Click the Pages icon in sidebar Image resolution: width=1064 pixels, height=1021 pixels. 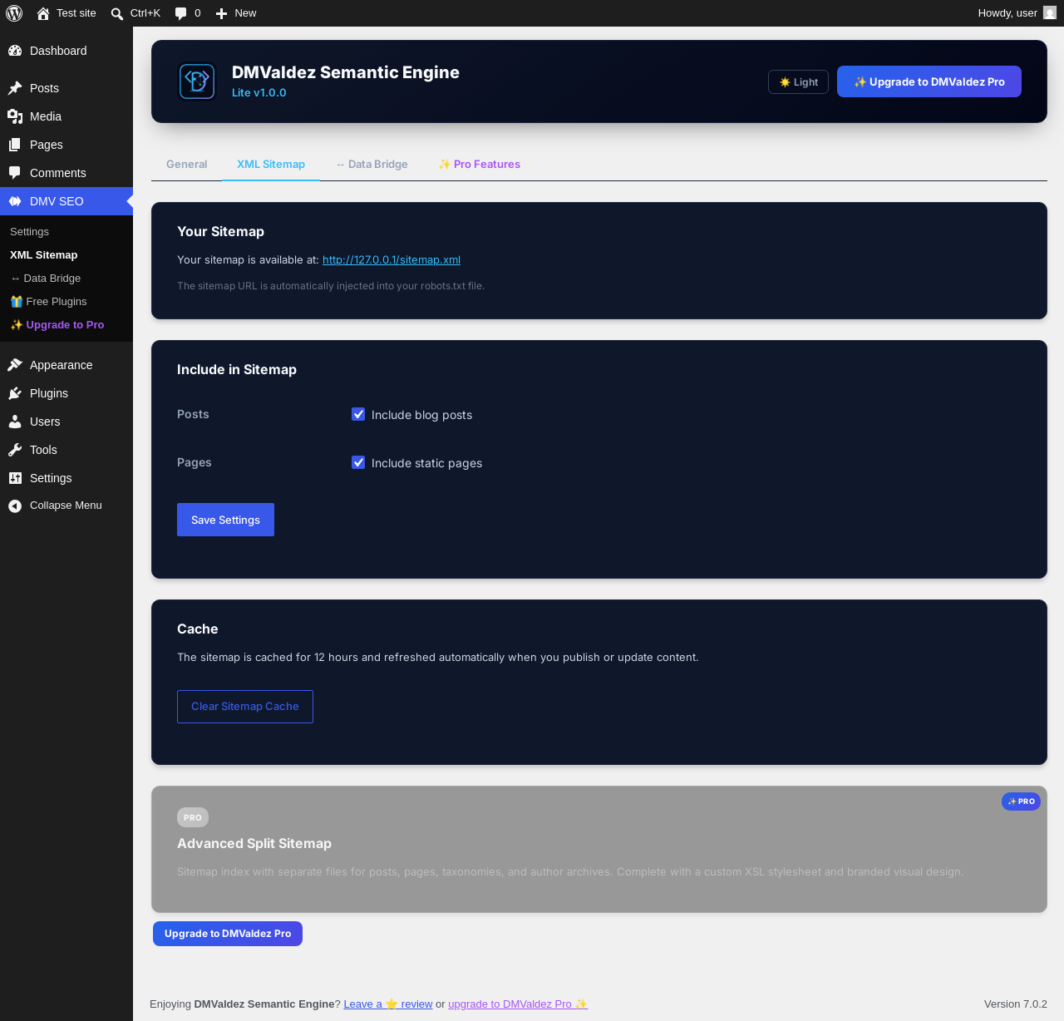pos(15,145)
